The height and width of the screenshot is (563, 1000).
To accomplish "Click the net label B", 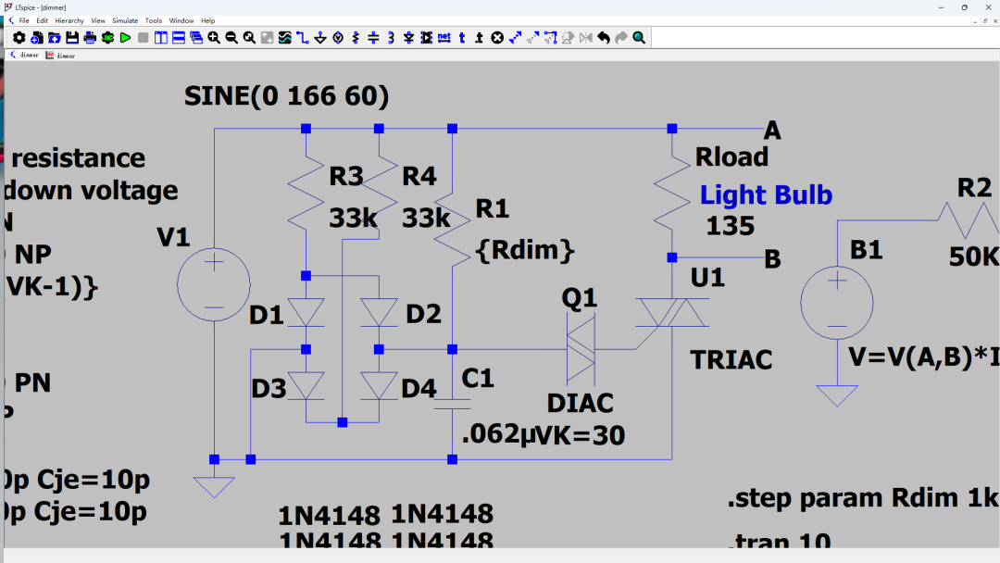I will coord(772,259).
